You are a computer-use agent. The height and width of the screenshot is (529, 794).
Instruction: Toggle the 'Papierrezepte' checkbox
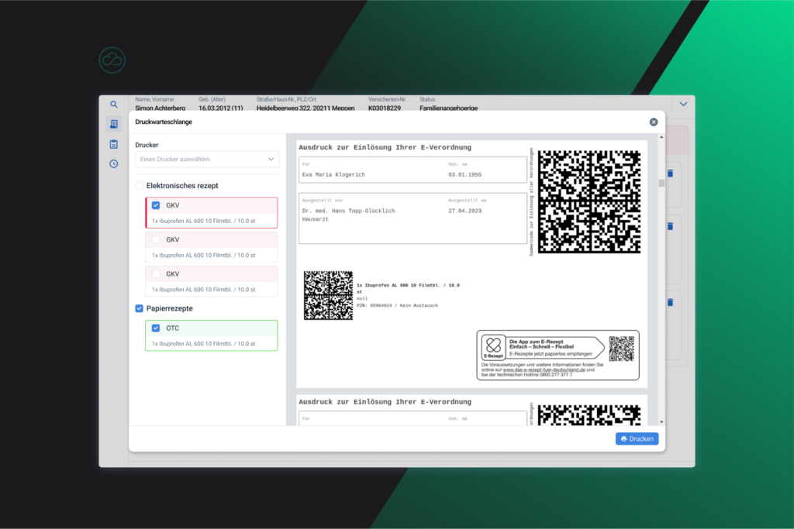[140, 308]
